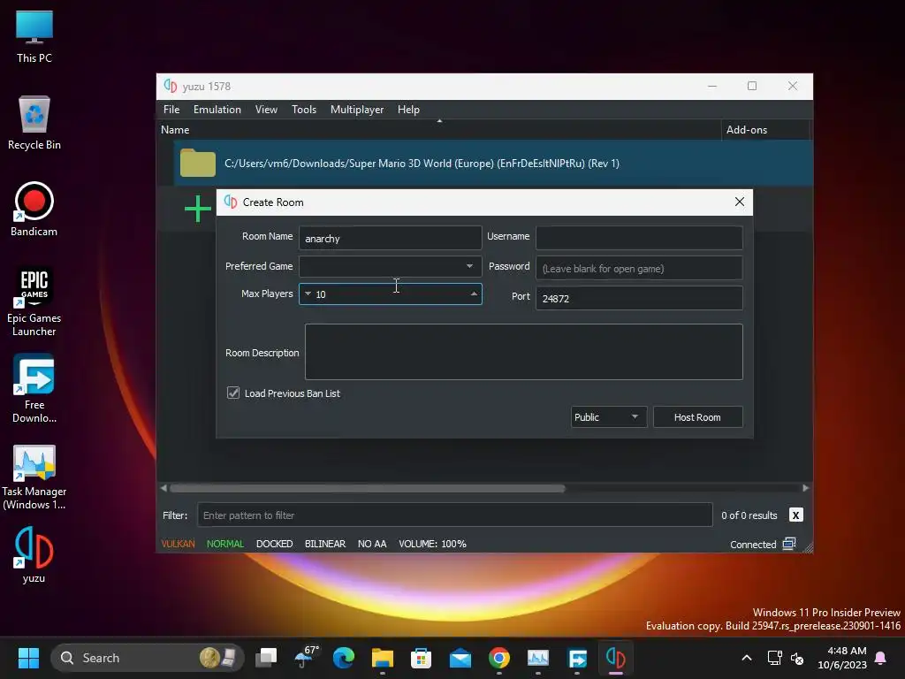Click the Room Name field

(x=390, y=238)
